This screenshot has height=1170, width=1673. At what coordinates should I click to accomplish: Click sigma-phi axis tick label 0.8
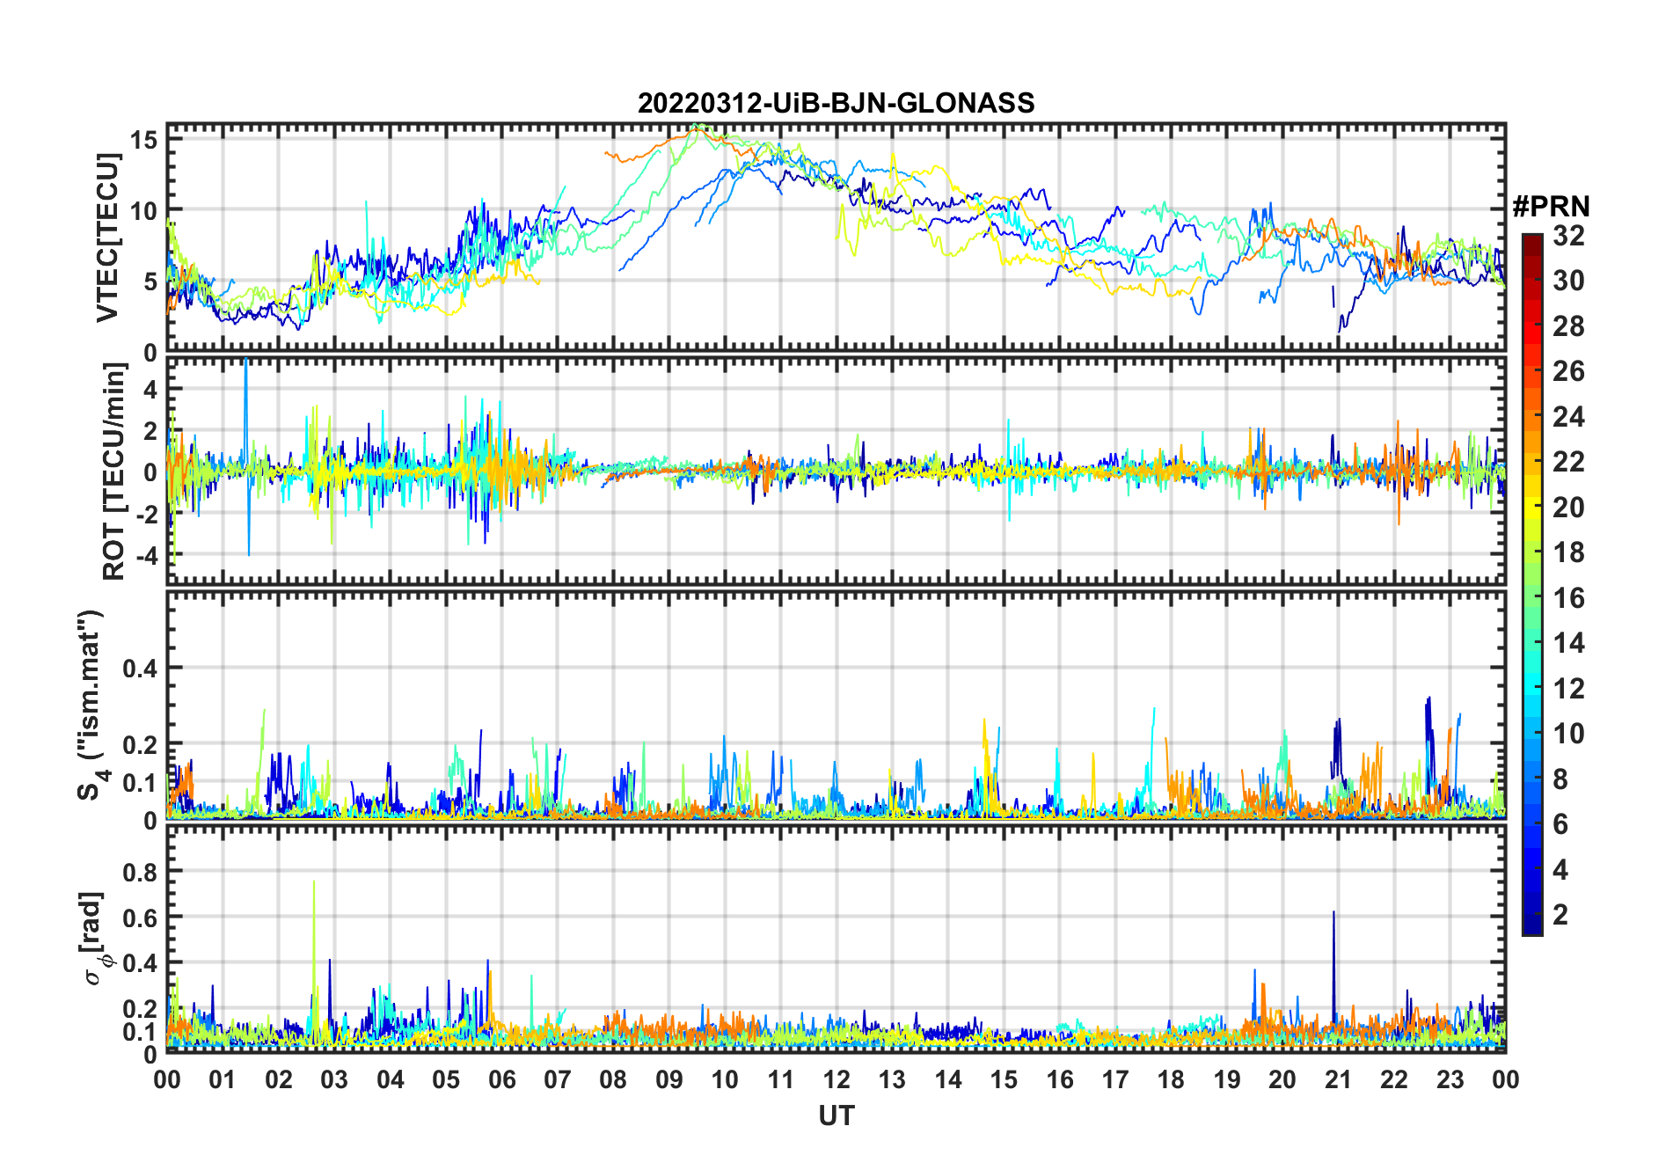coord(140,872)
